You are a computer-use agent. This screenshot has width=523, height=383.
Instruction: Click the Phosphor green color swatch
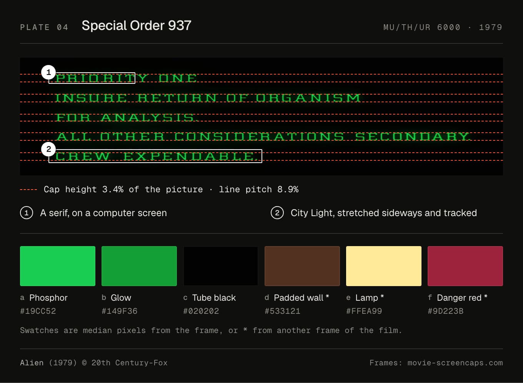pyautogui.click(x=58, y=266)
